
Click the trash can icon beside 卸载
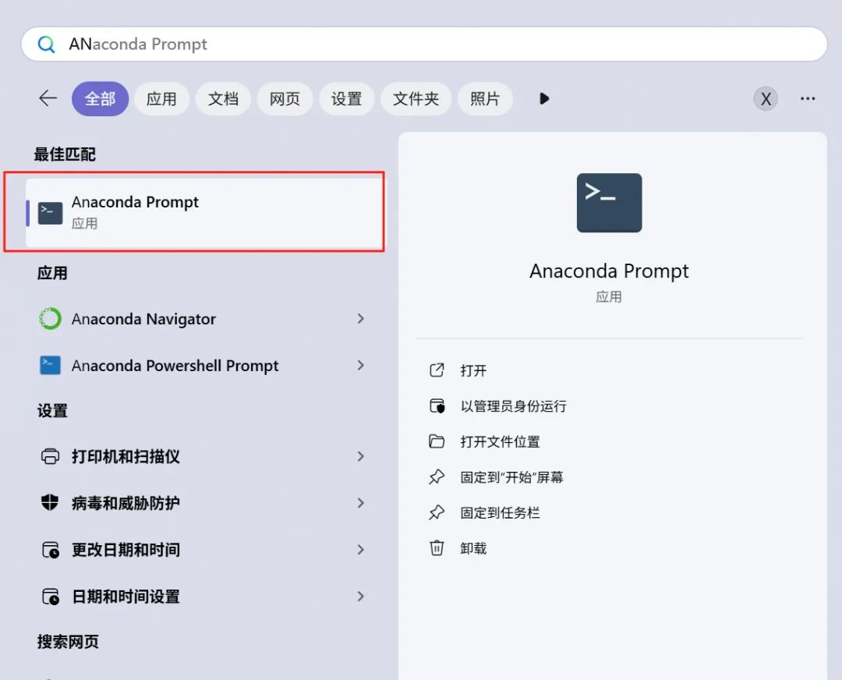(x=437, y=548)
